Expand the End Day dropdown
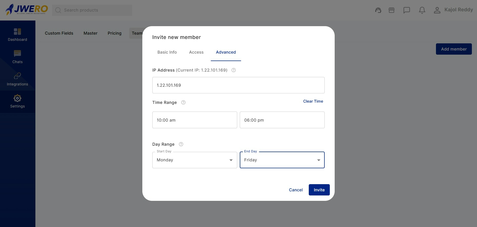 (282, 160)
